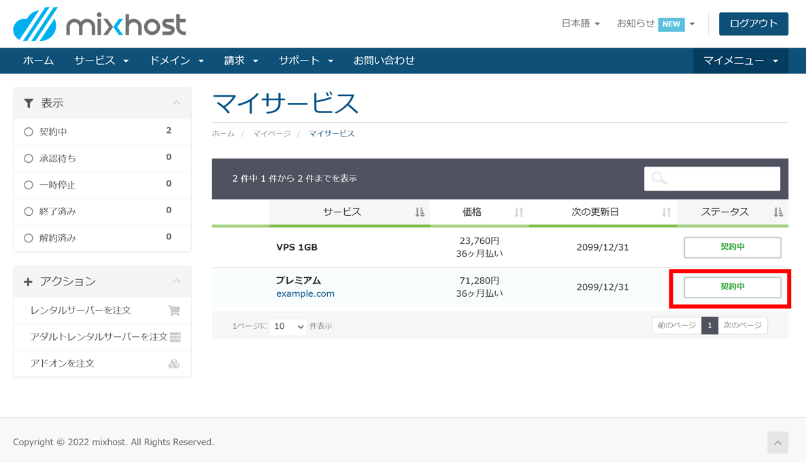This screenshot has width=806, height=463.
Task: Click the filter funnel icon beside 表示
Action: (x=29, y=103)
